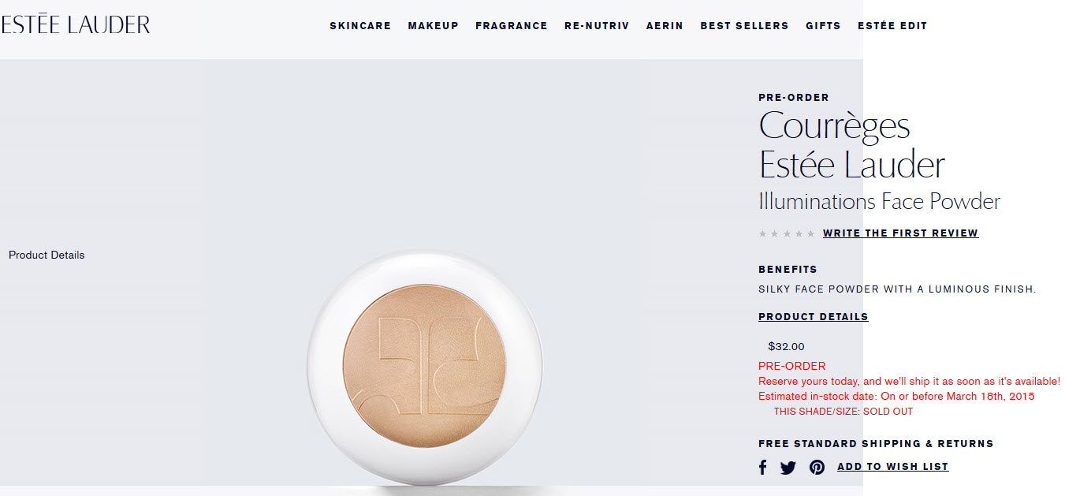Viewport: 1065px width, 496px height.
Task: Open the underlined Product Details link
Action: [x=814, y=317]
